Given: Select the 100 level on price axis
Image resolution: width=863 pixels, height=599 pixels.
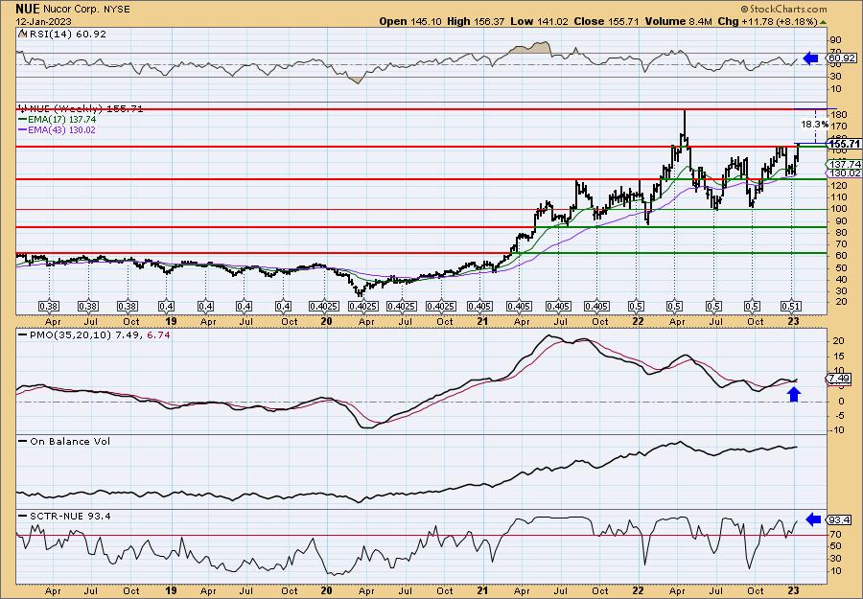Looking at the screenshot, I should tap(839, 209).
